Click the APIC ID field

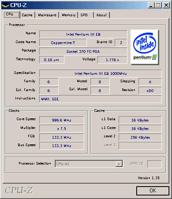pos(154,164)
